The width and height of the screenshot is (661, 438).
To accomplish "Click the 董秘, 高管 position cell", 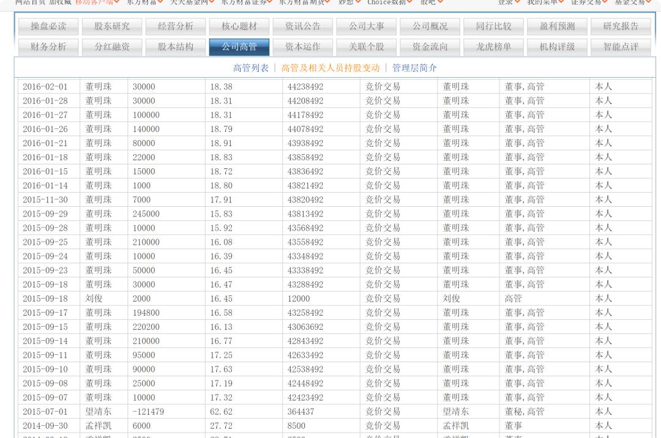I will point(525,412).
